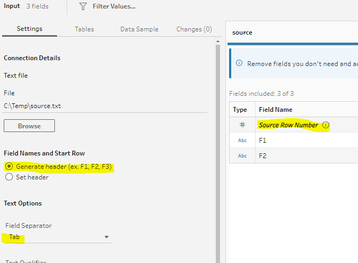358x263 pixels.
Task: Select the F1 field name row
Action: click(x=298, y=141)
